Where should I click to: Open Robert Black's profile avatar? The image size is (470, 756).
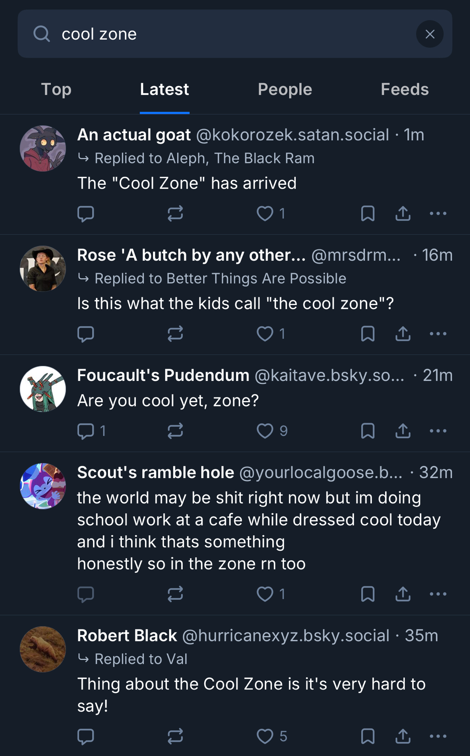click(43, 649)
